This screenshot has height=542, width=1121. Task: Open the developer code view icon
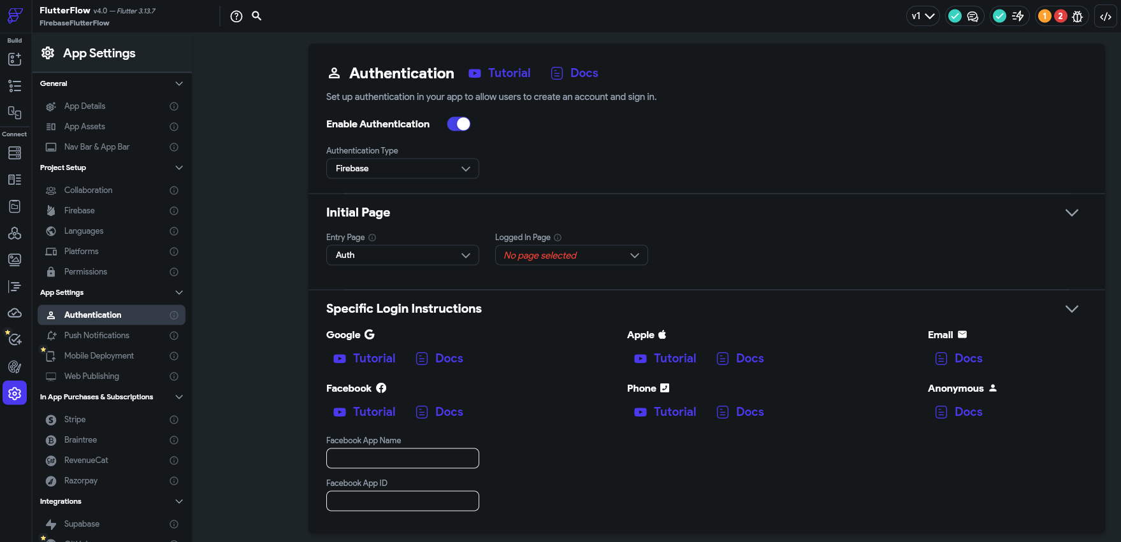1106,17
